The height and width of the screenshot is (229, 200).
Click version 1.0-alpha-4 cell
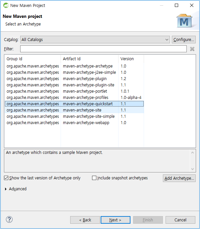(x=131, y=97)
